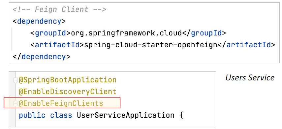Click the highlighted @EnableFeignClients annotation
This screenshot has width=282, height=129.
click(x=61, y=103)
